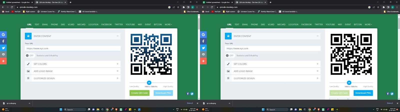Screen dimensions: 400x112
Task: Expand Add Logo Image section in left window
Action: point(73,71)
